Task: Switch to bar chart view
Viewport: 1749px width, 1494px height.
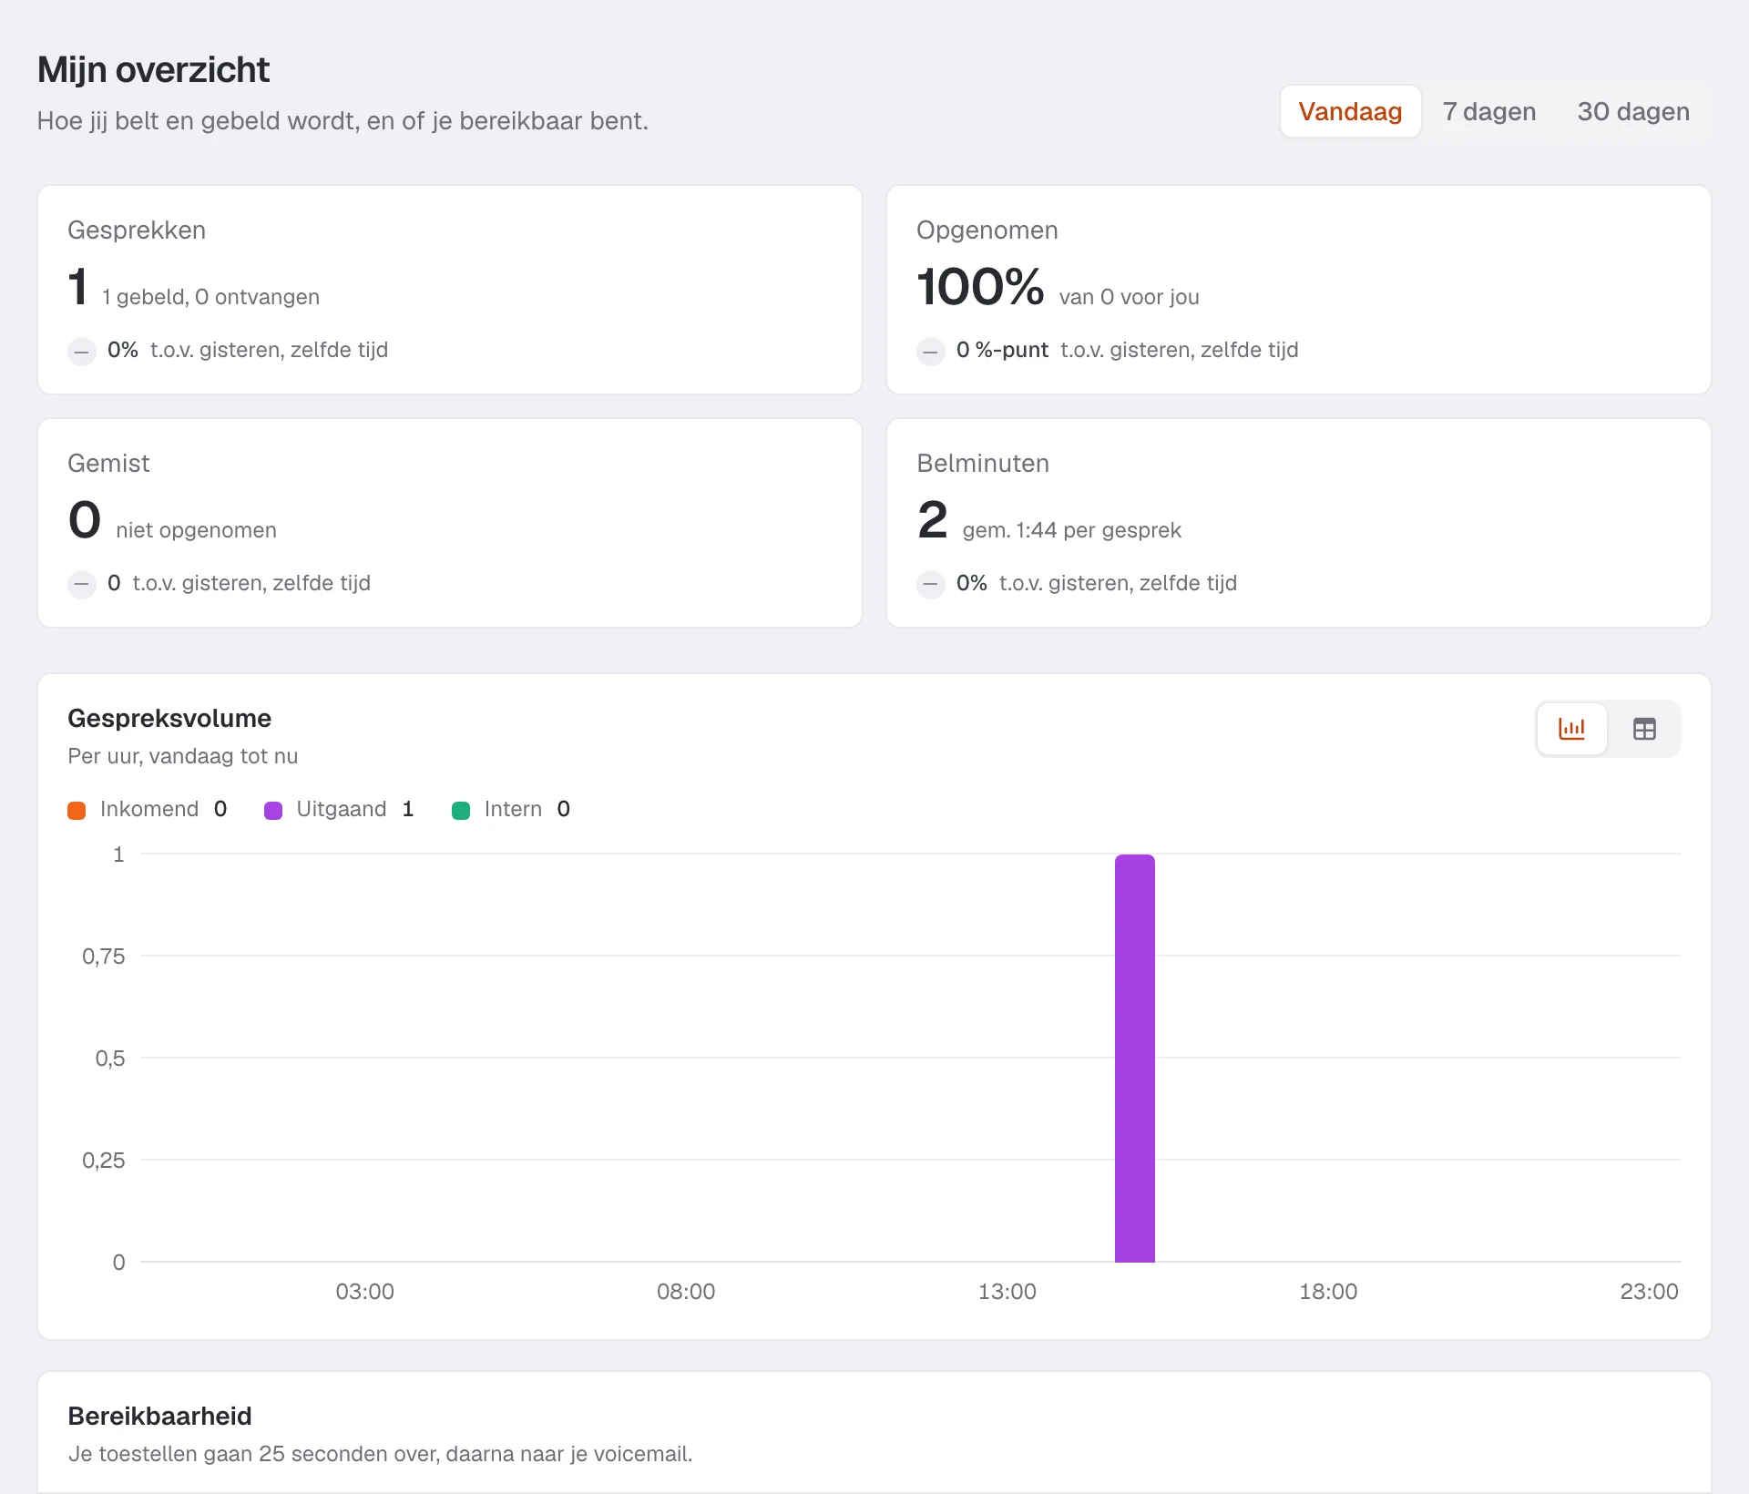Action: pyautogui.click(x=1571, y=729)
